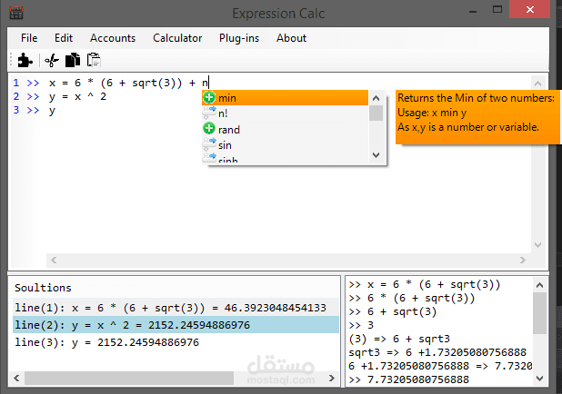Image resolution: width=562 pixels, height=394 pixels.
Task: Open the Plug-ins menu
Action: 239,38
